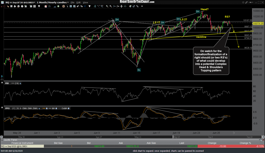Select the text annotation T icon
This screenshot has height=153, width=265.
point(71,6)
